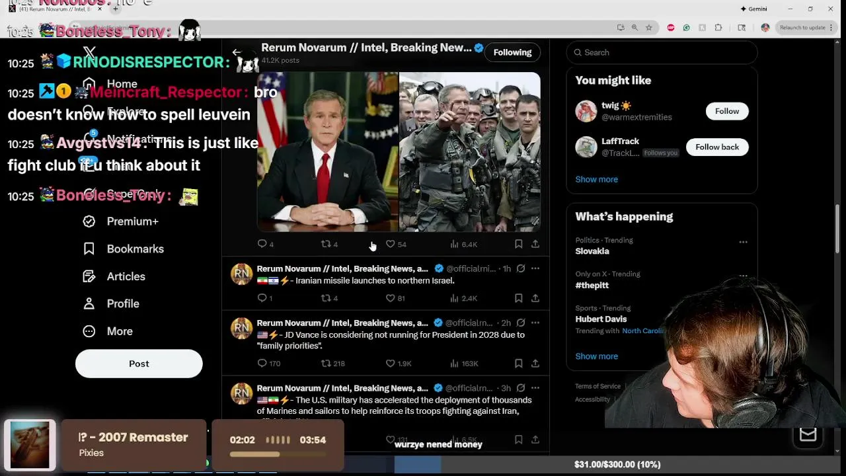
Task: Open more options on U.S. military post
Action: click(535, 387)
